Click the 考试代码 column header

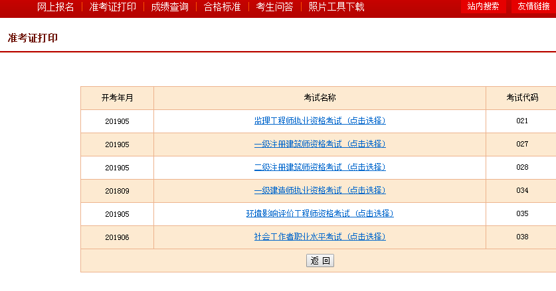521,97
